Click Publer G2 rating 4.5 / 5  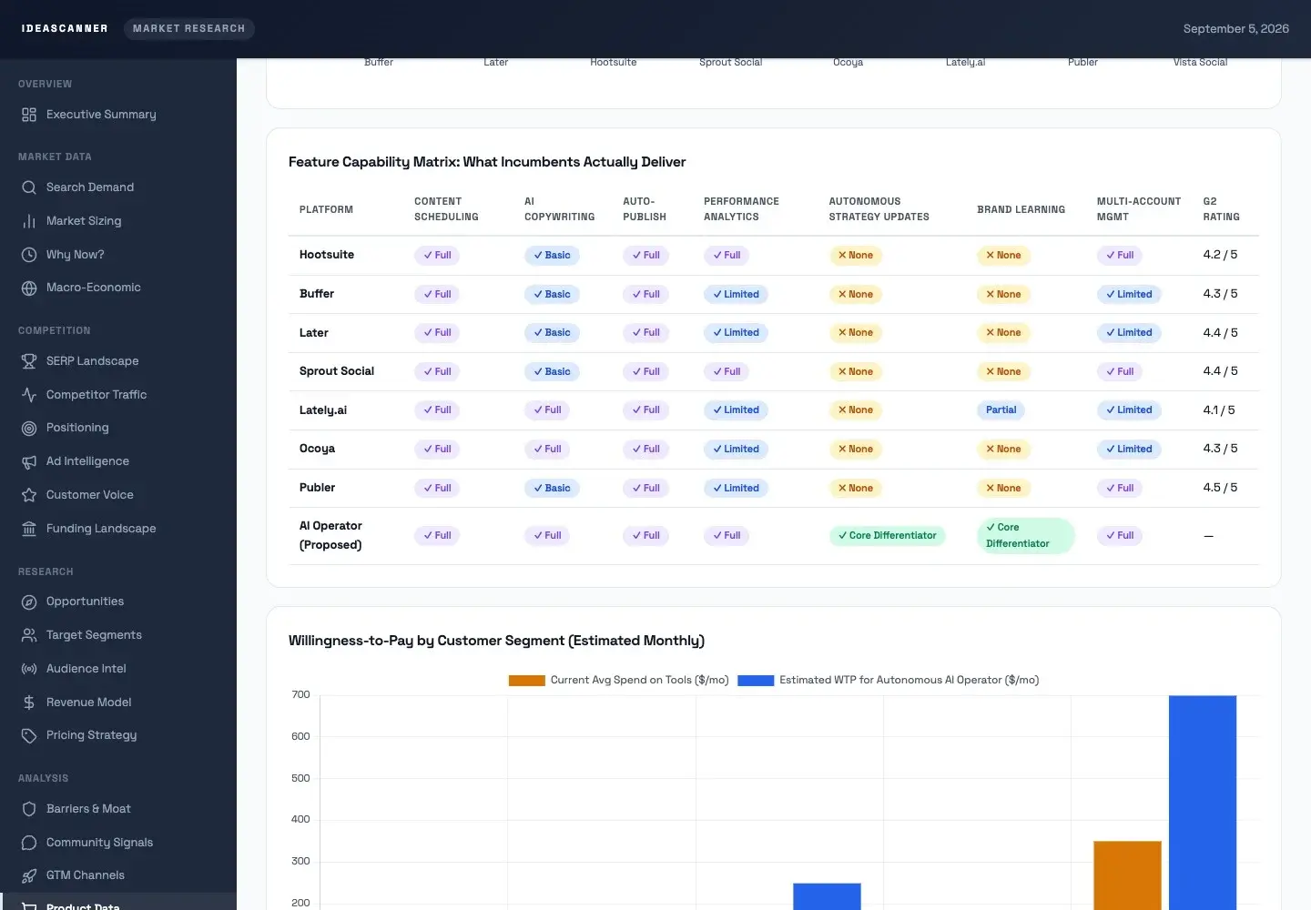click(1220, 488)
